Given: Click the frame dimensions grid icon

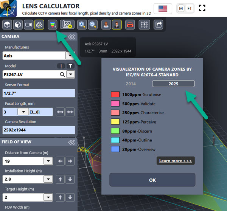Looking at the screenshot, I should (x=144, y=25).
